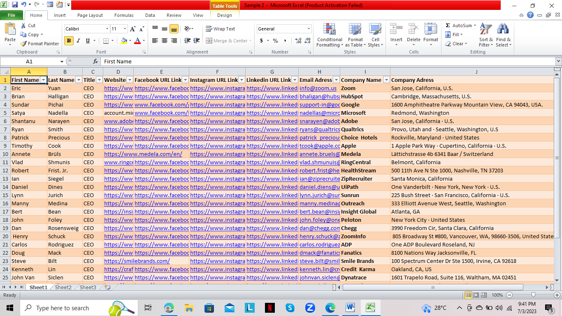The image size is (562, 316).
Task: Open the smilebrands.com website link
Action: (137, 261)
